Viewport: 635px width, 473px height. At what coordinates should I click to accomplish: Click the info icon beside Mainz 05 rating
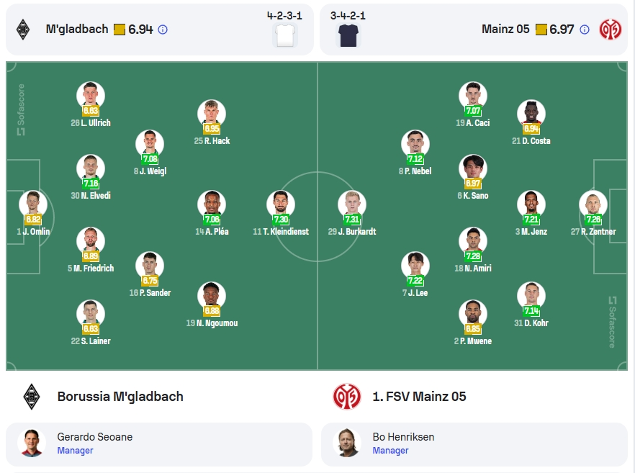pos(585,30)
